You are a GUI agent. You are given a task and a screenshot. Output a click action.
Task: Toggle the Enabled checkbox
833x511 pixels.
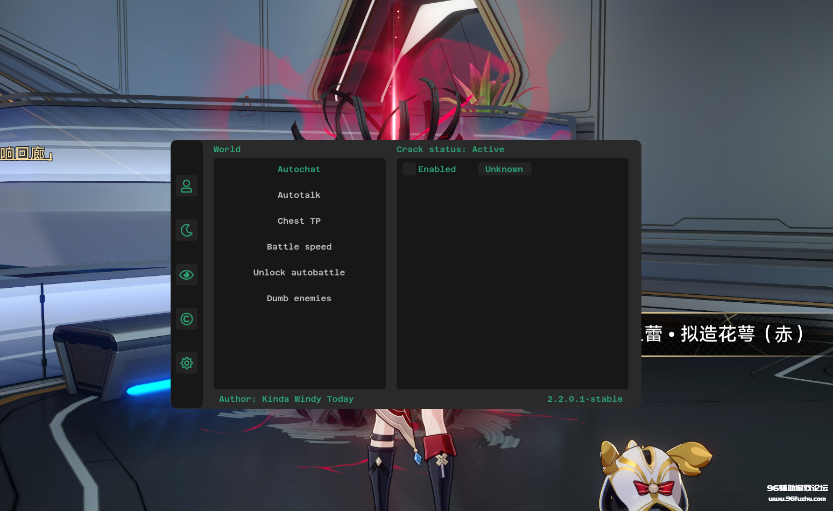point(410,169)
